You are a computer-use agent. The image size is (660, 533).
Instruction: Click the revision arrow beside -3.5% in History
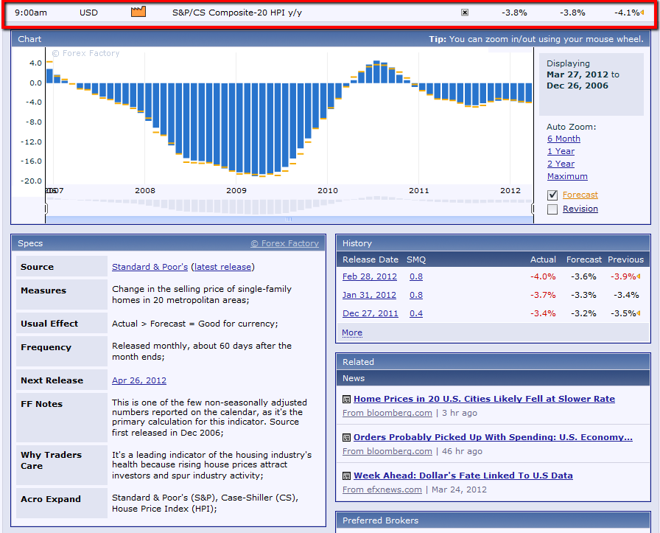tap(639, 313)
